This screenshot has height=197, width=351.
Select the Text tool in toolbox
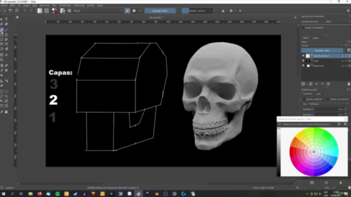[x=6, y=20]
